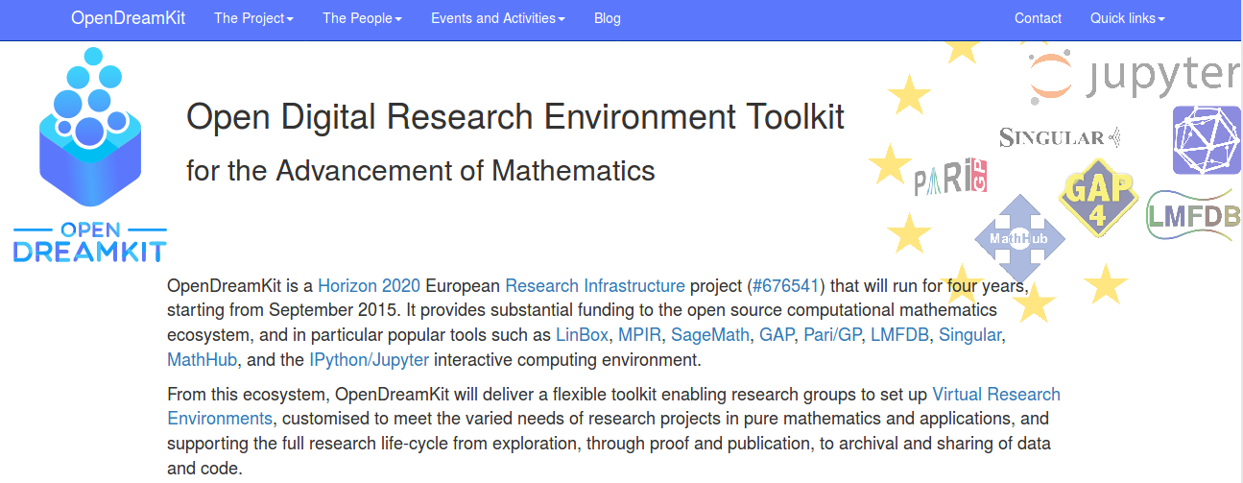This screenshot has width=1243, height=483.
Task: Go to OpenDreamKit home in navbar
Action: 128,18
